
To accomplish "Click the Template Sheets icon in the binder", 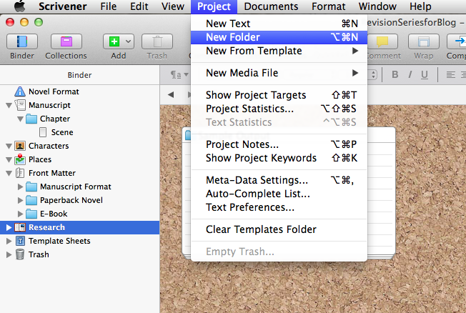I will (x=20, y=241).
